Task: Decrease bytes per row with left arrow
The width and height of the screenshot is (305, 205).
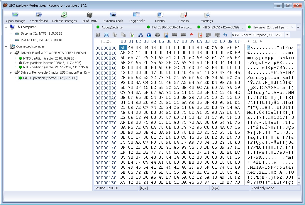Action: [x=248, y=41]
